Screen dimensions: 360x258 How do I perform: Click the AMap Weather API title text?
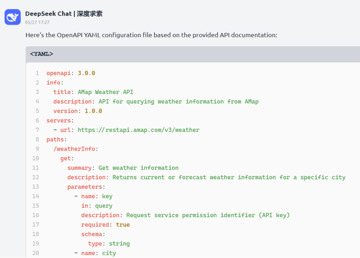tap(105, 92)
